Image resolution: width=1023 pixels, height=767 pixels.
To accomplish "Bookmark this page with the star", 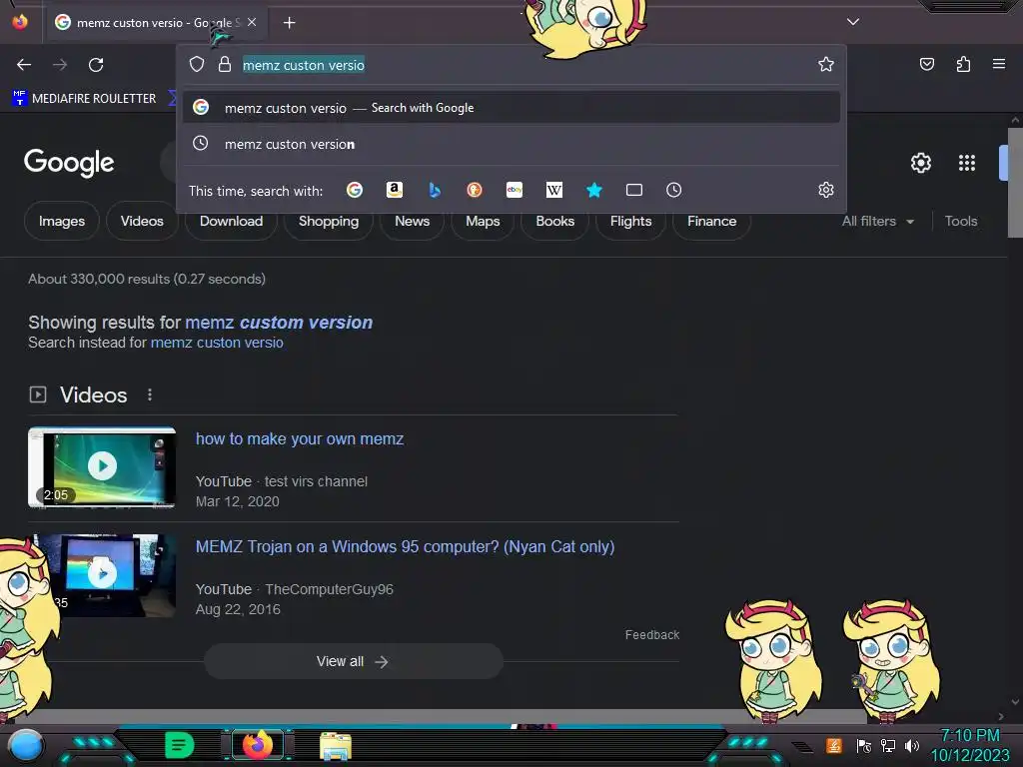I will pyautogui.click(x=826, y=64).
